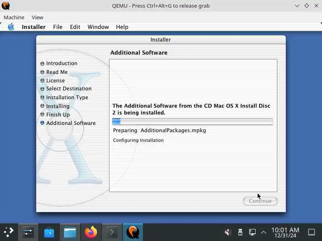Click the Installation Type step bullet
Viewport: 322px width, 241px height.
click(x=42, y=97)
